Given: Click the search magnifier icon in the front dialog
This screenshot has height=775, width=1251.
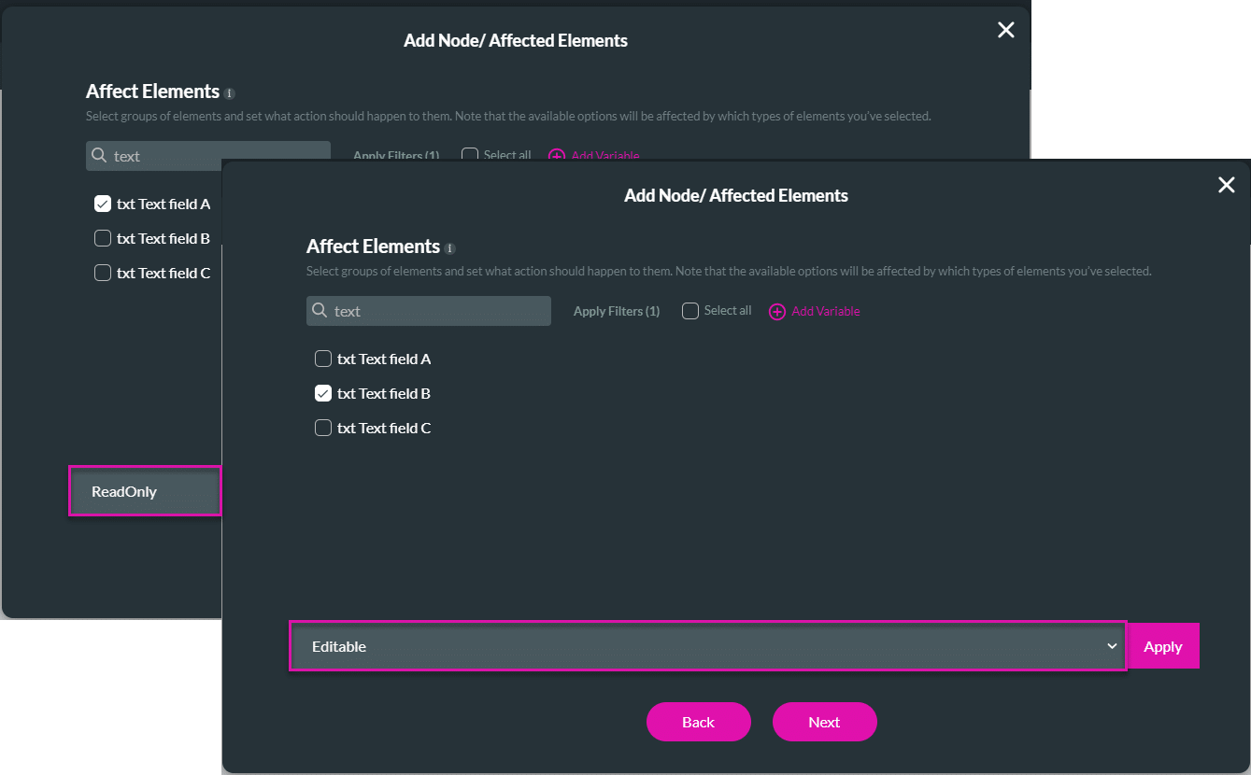Looking at the screenshot, I should pyautogui.click(x=320, y=310).
